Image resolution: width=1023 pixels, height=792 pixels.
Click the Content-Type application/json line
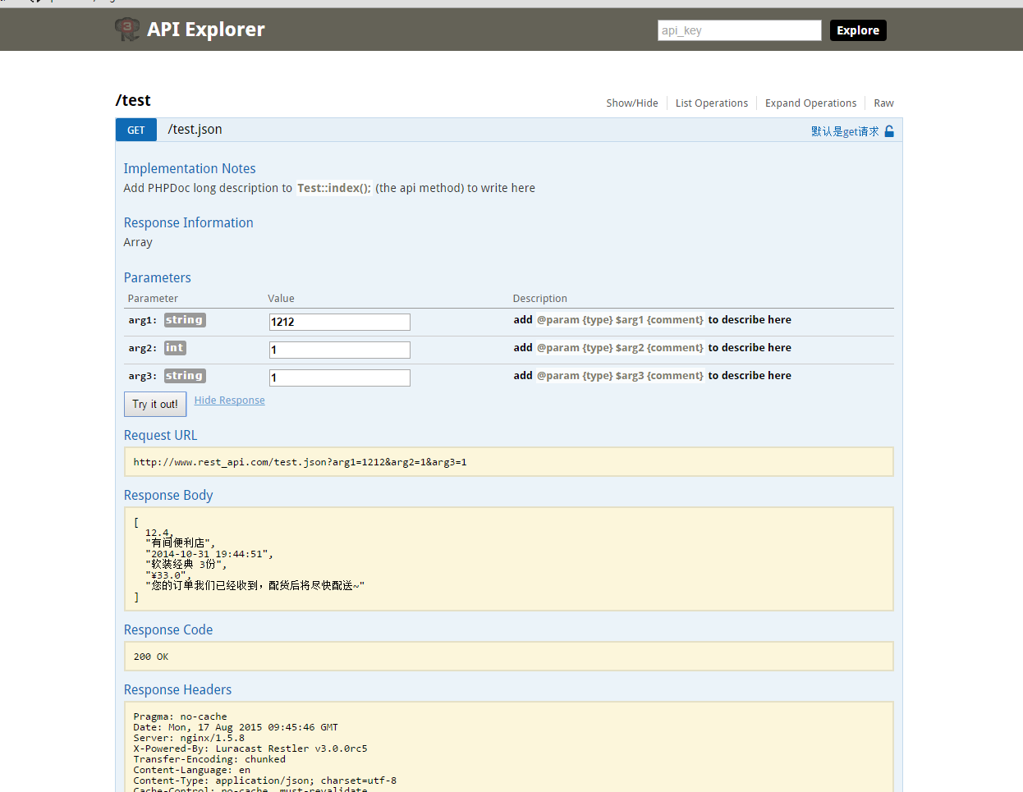[x=265, y=781]
